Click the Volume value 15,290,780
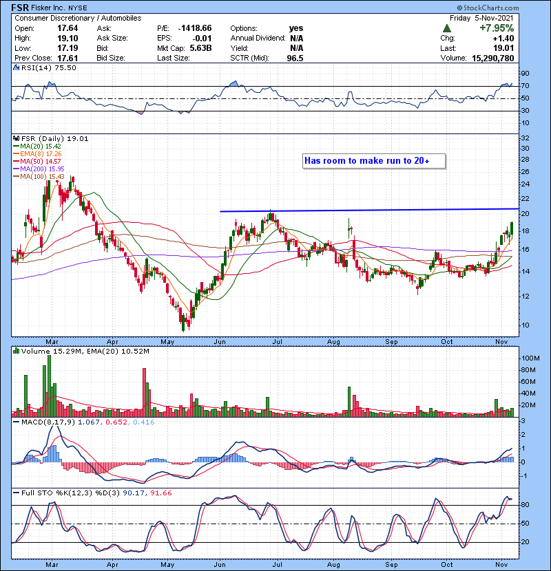The width and height of the screenshot is (551, 571). pos(492,58)
